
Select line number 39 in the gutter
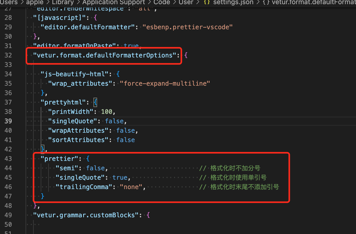click(x=8, y=121)
